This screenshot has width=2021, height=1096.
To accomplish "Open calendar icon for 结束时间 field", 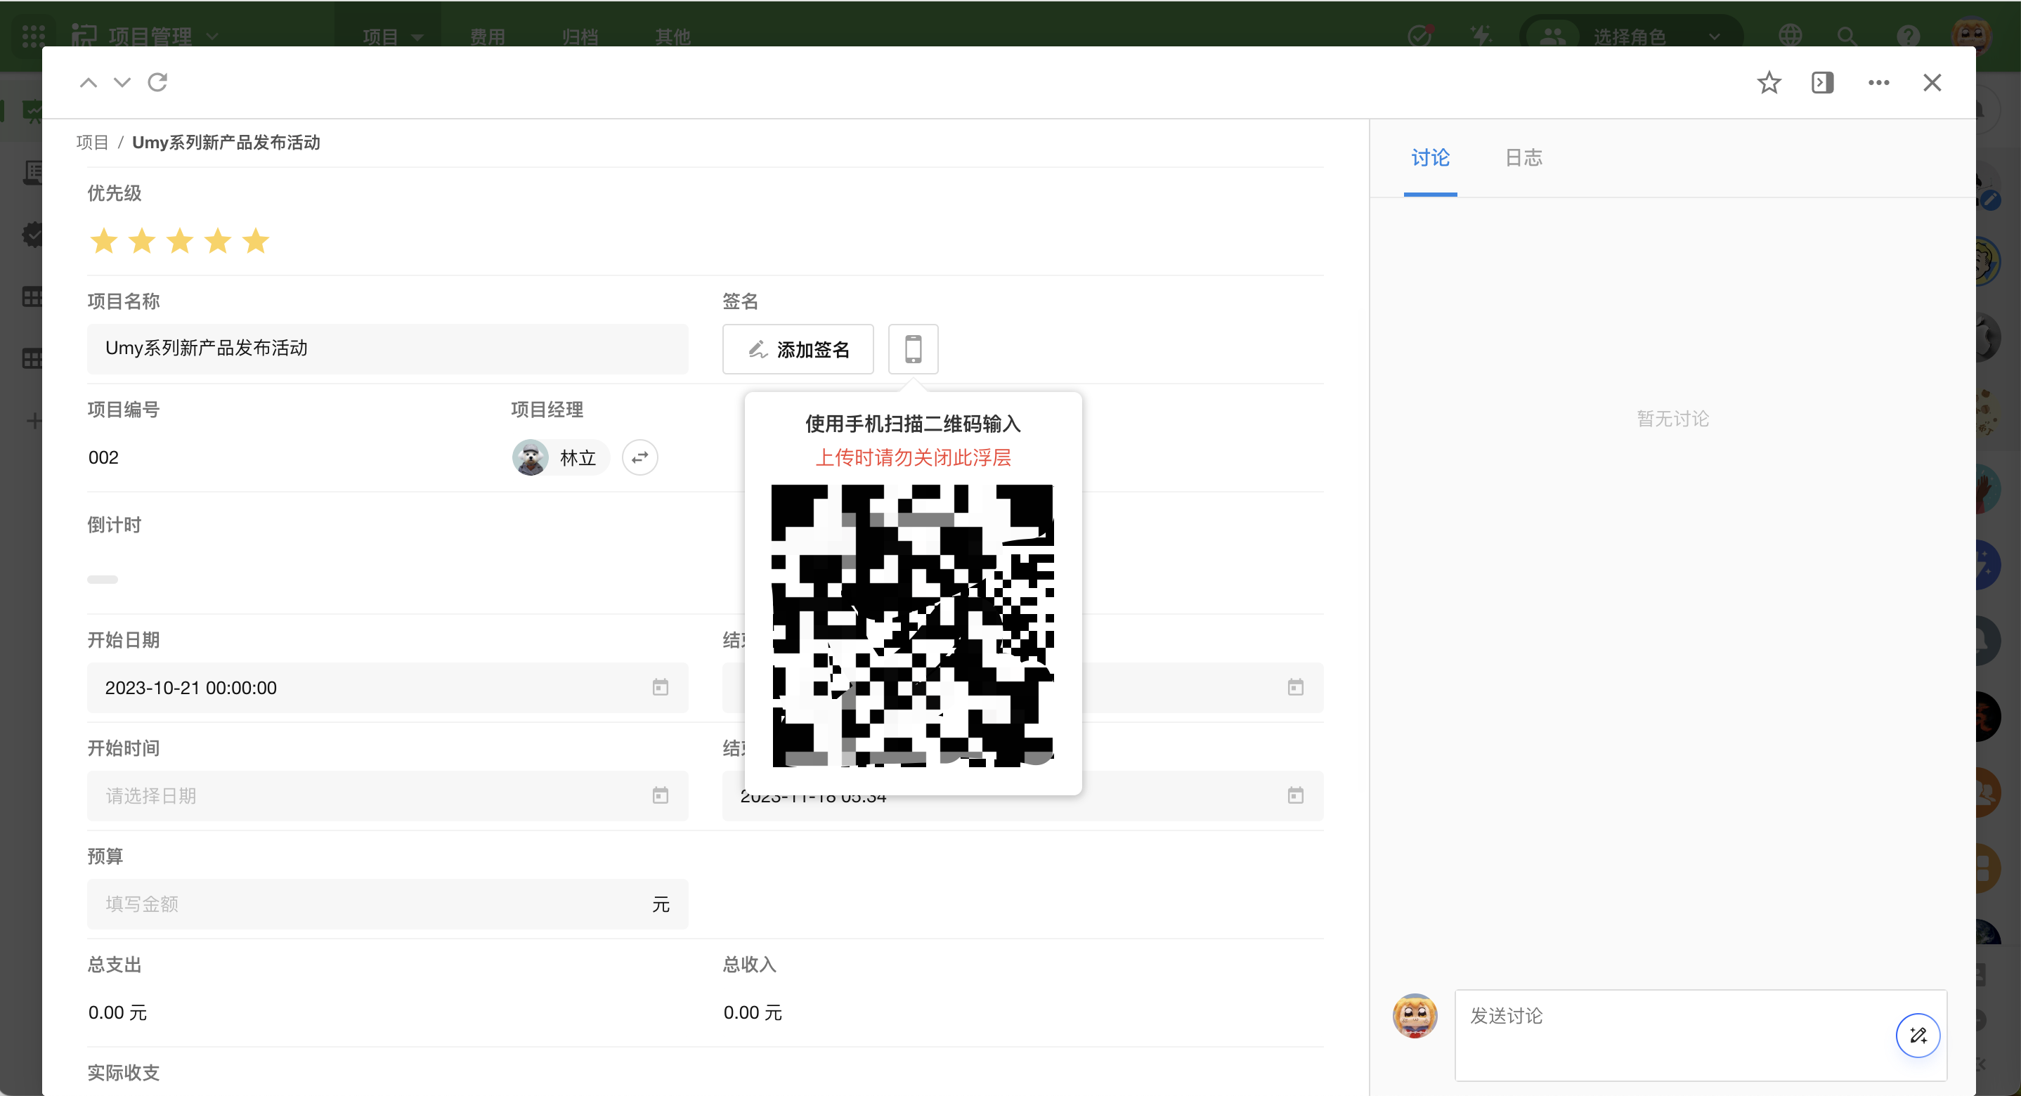I will [x=1295, y=796].
